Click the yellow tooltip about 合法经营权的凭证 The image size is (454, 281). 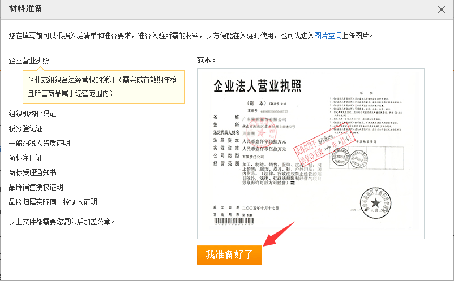104,87
